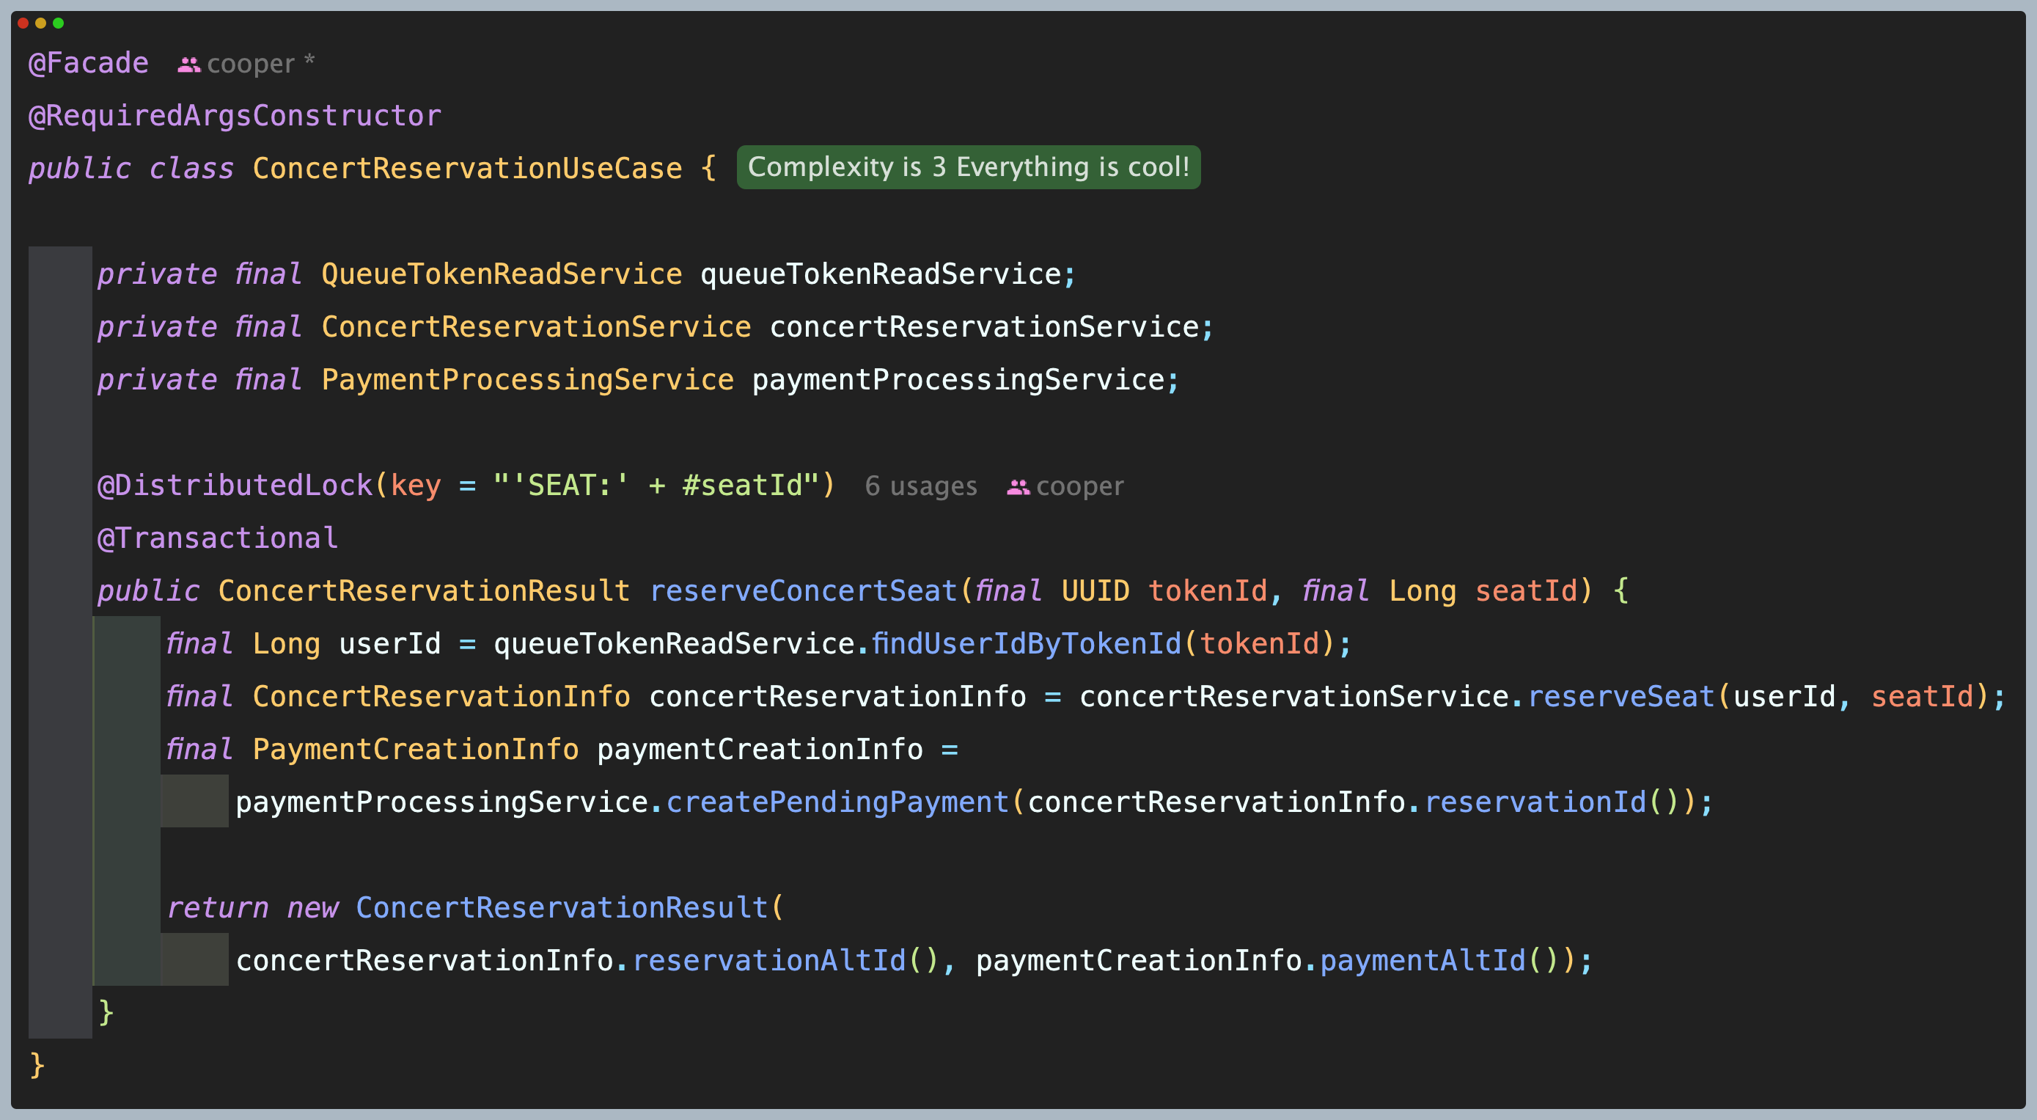The height and width of the screenshot is (1120, 2037).
Task: Click the userId local variable declaration
Action: [390, 643]
